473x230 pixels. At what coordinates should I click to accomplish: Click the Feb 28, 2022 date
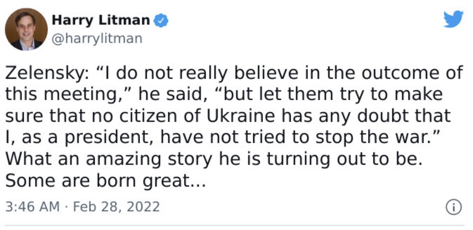pyautogui.click(x=116, y=207)
